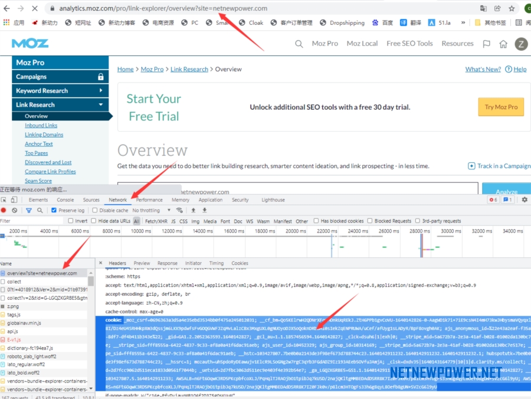531x399 pixels.
Task: Open the No throttling dropdown
Action: tap(152, 210)
